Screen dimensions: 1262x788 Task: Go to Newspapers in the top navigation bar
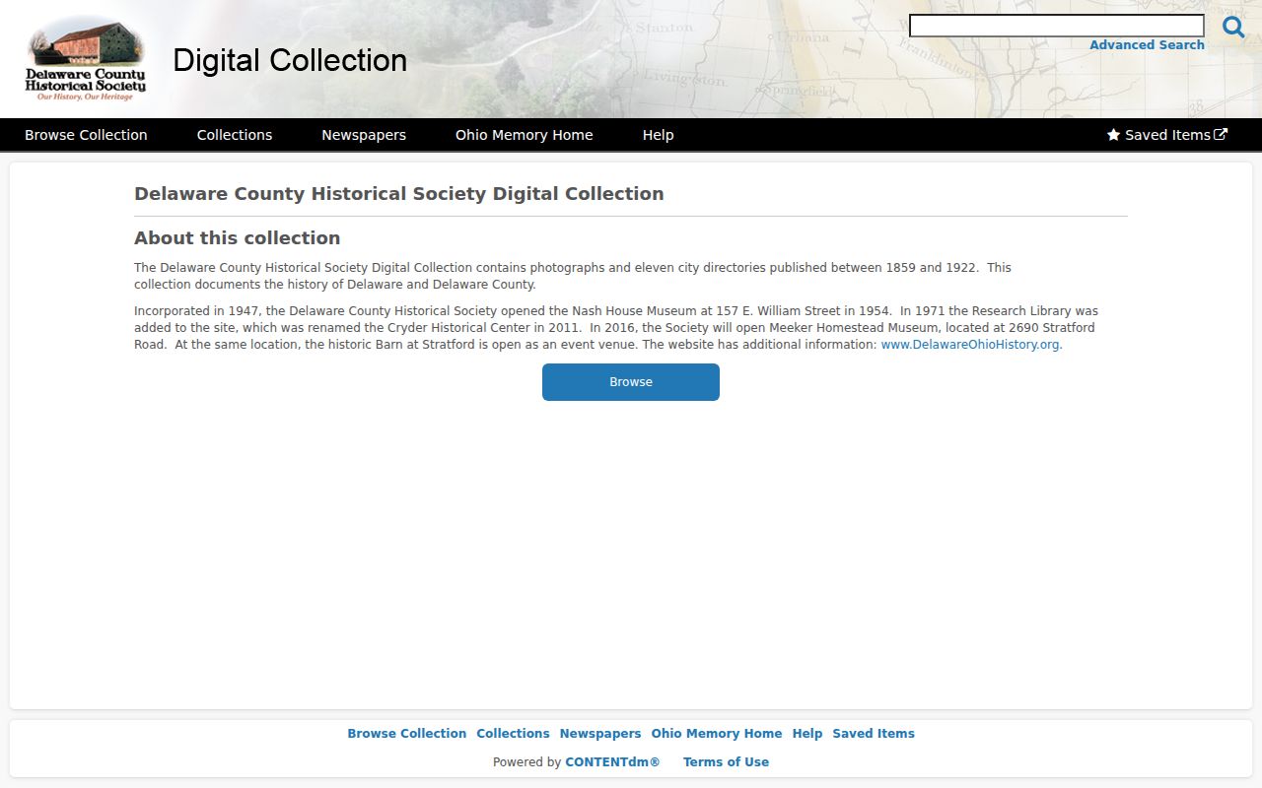(364, 135)
